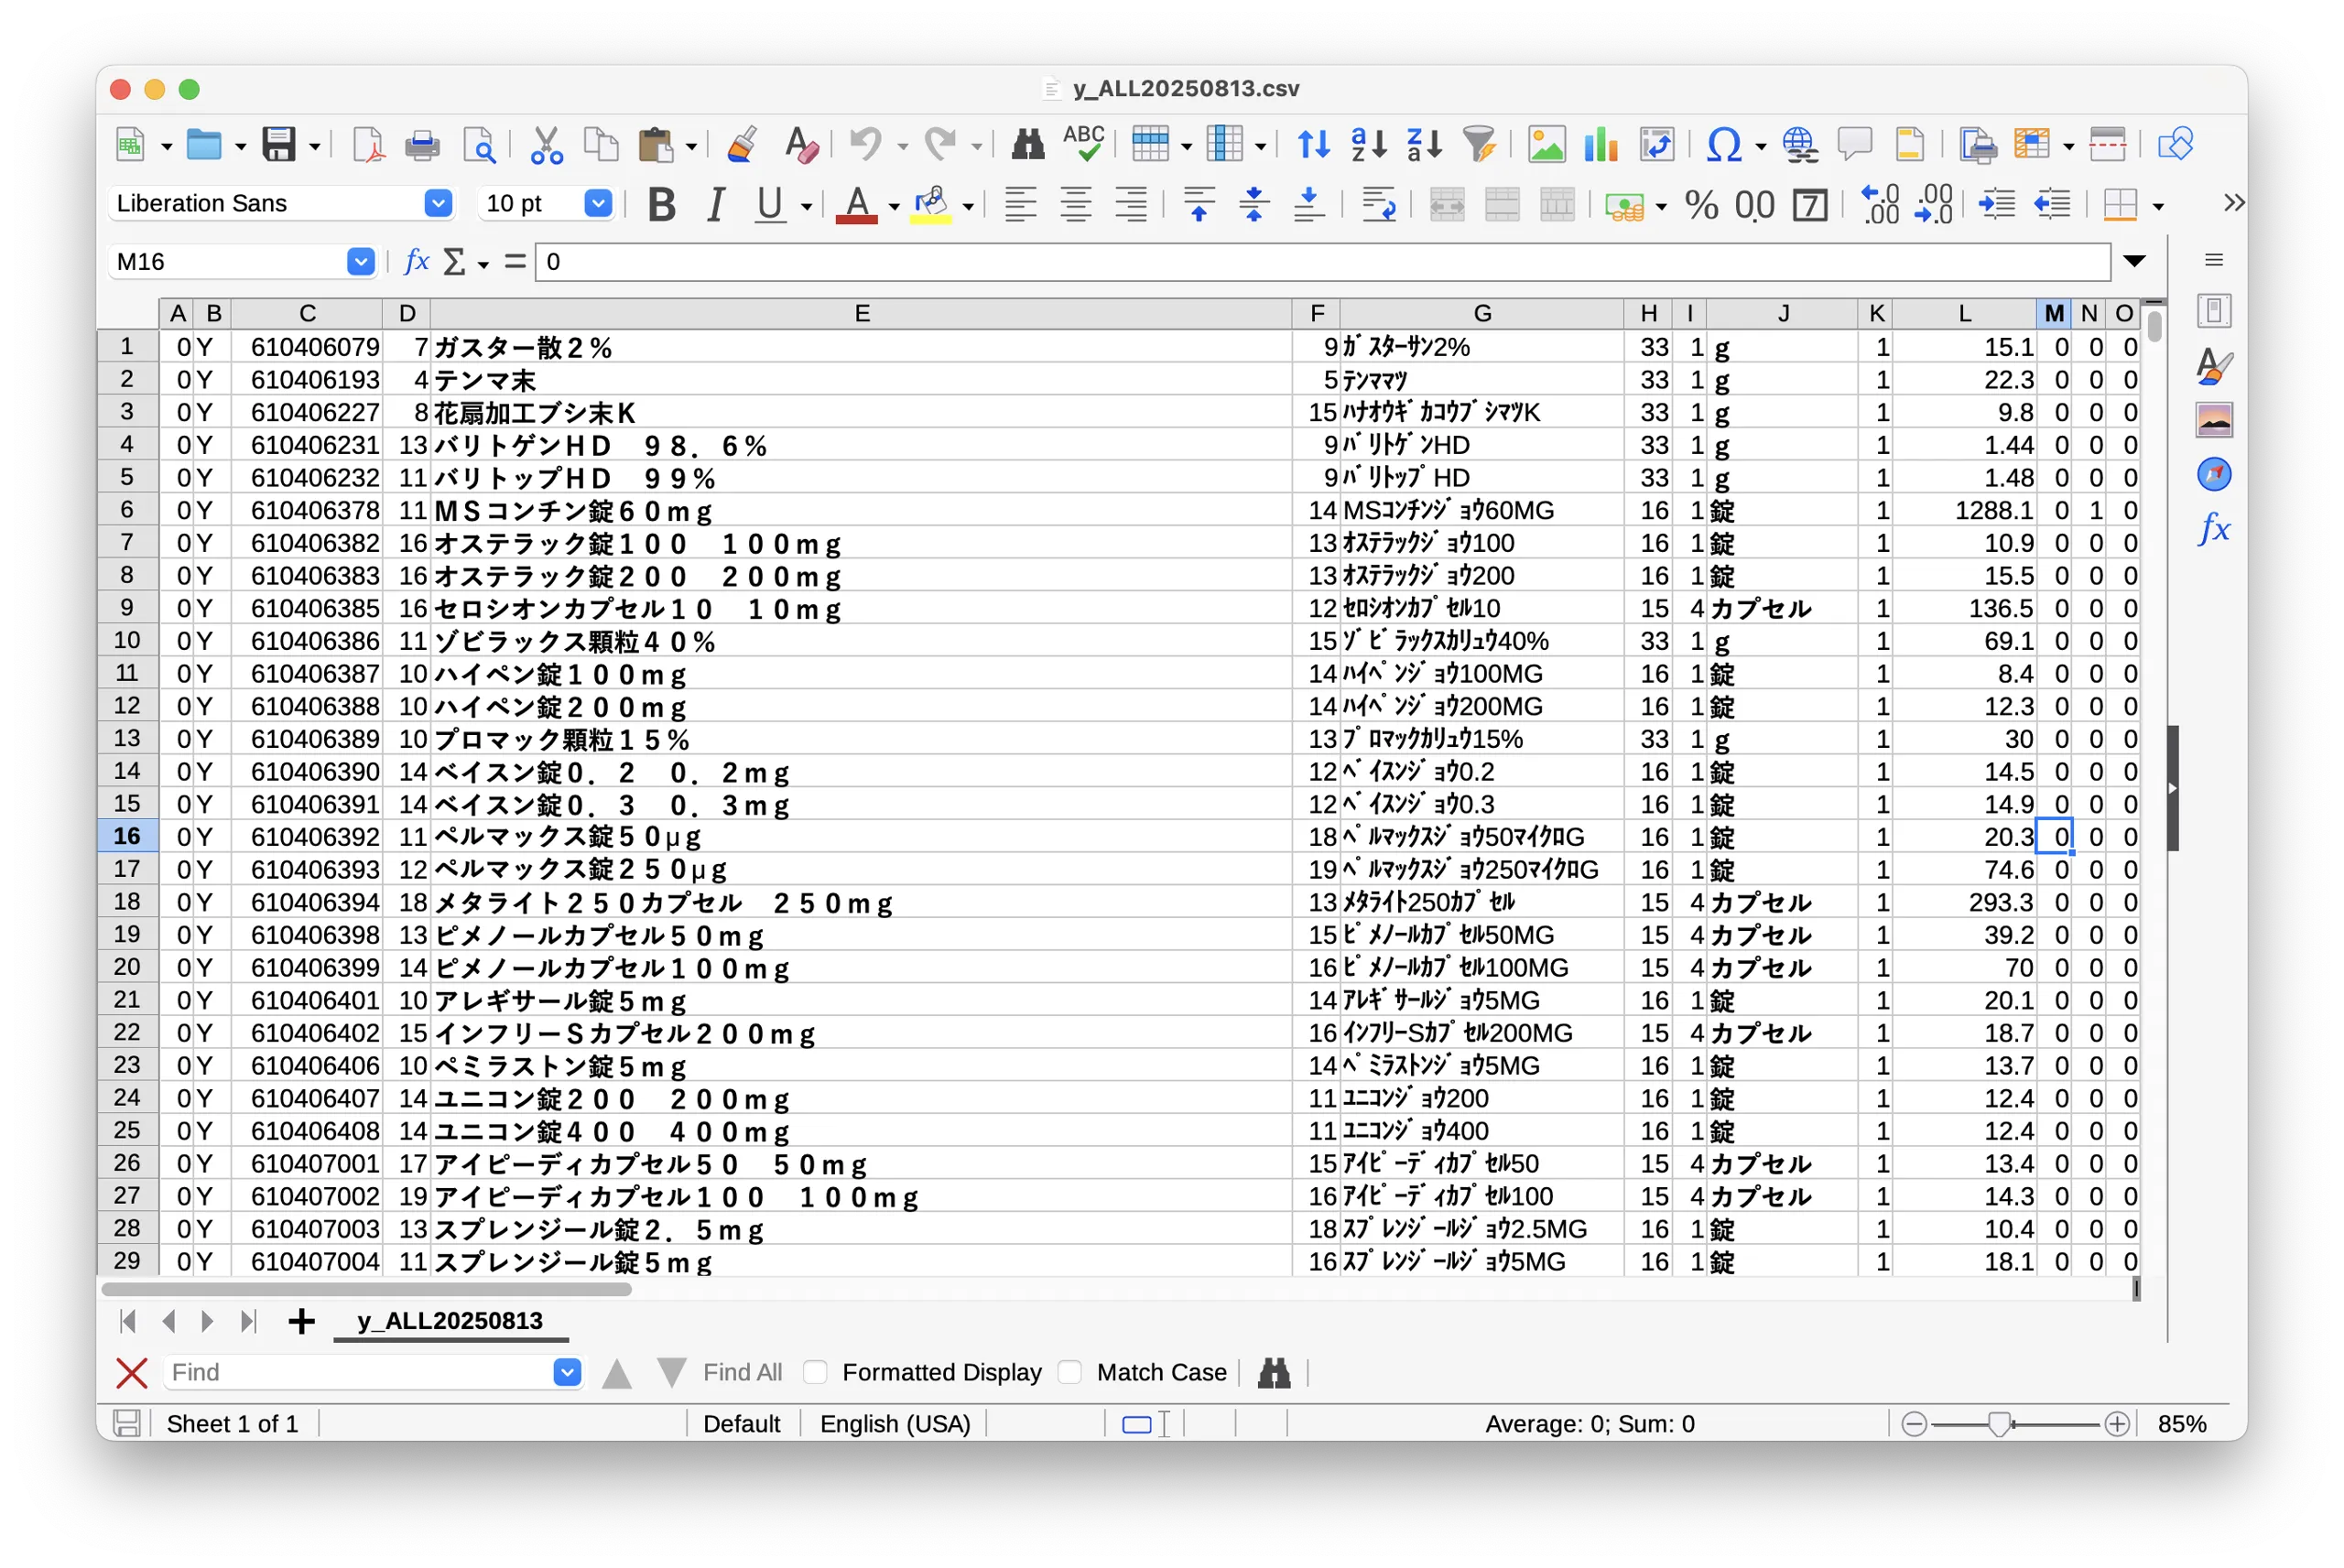Select column E header
Viewport: 2344px width, 1568px height.
861,314
